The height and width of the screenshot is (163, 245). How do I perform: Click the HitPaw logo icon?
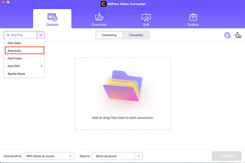103,4
